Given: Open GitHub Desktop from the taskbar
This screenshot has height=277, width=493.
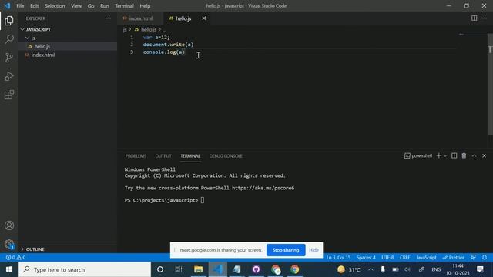Looking at the screenshot, I should tap(256, 269).
